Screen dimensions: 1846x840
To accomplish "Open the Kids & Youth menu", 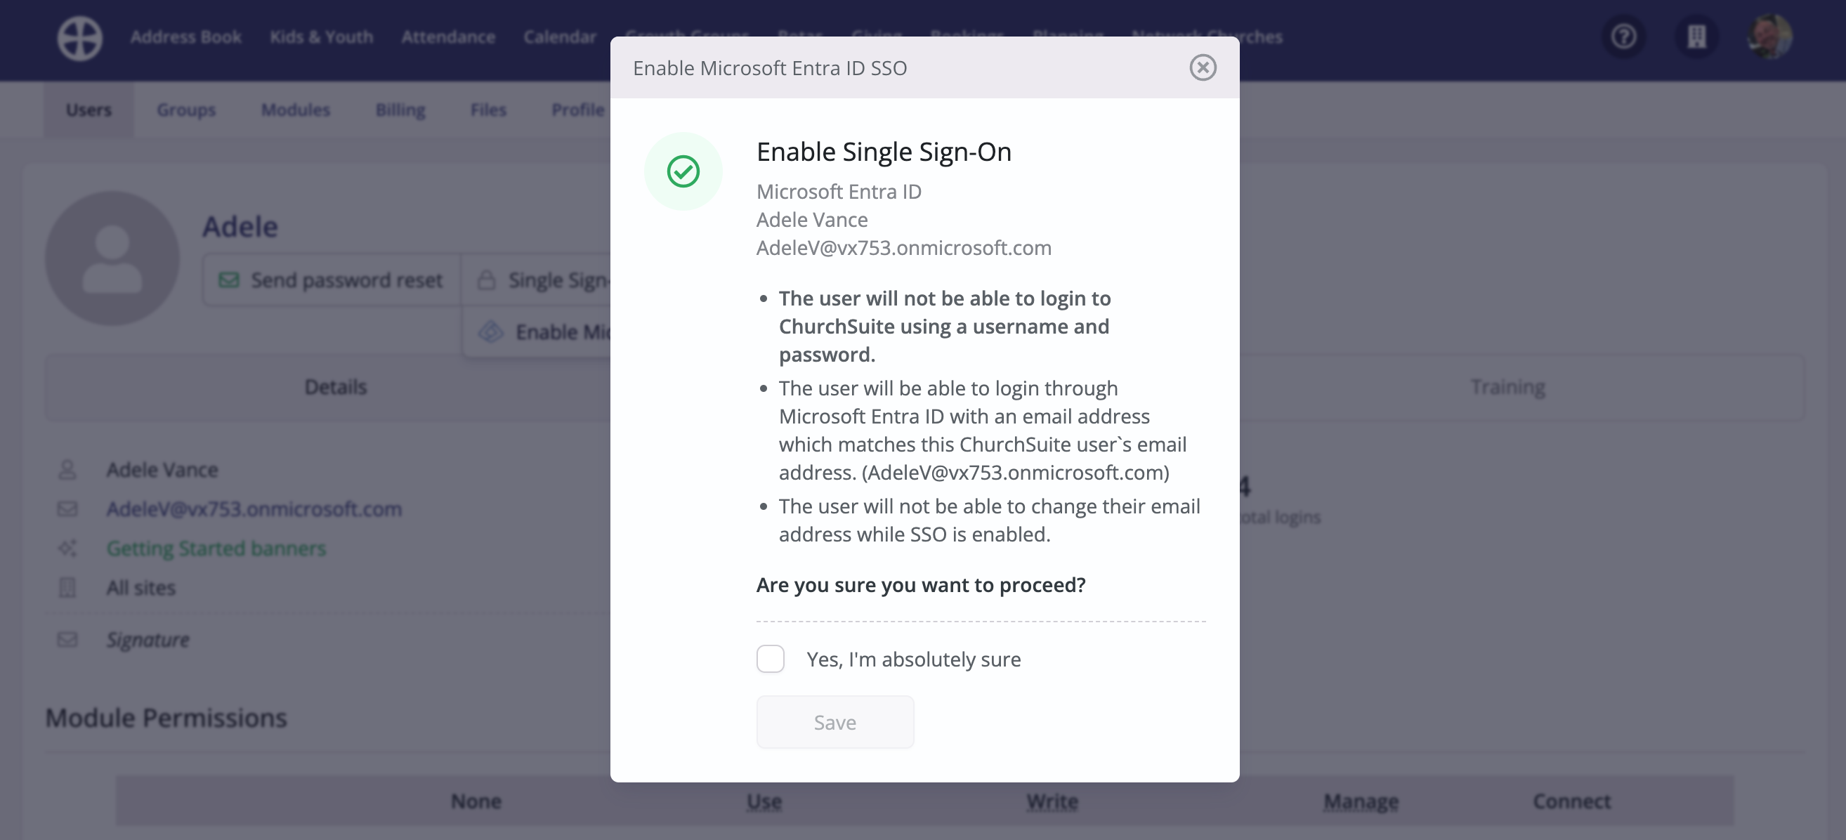I will click(x=322, y=37).
